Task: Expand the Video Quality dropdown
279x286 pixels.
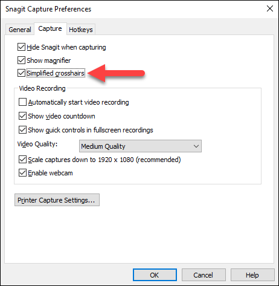Action: 140,146
